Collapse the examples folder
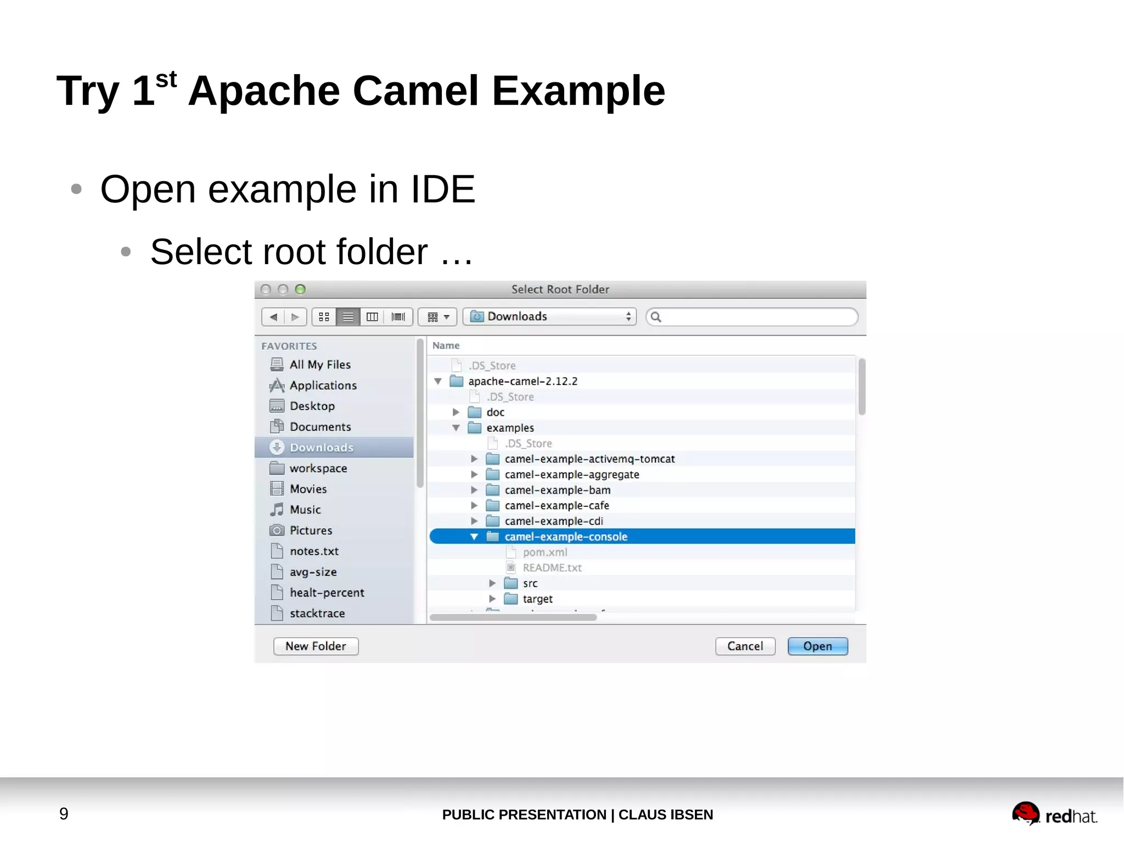 point(456,428)
